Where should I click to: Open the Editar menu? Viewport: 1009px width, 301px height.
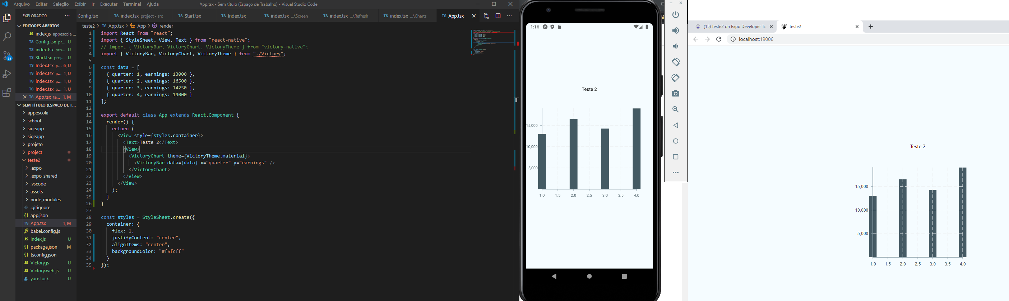(42, 4)
